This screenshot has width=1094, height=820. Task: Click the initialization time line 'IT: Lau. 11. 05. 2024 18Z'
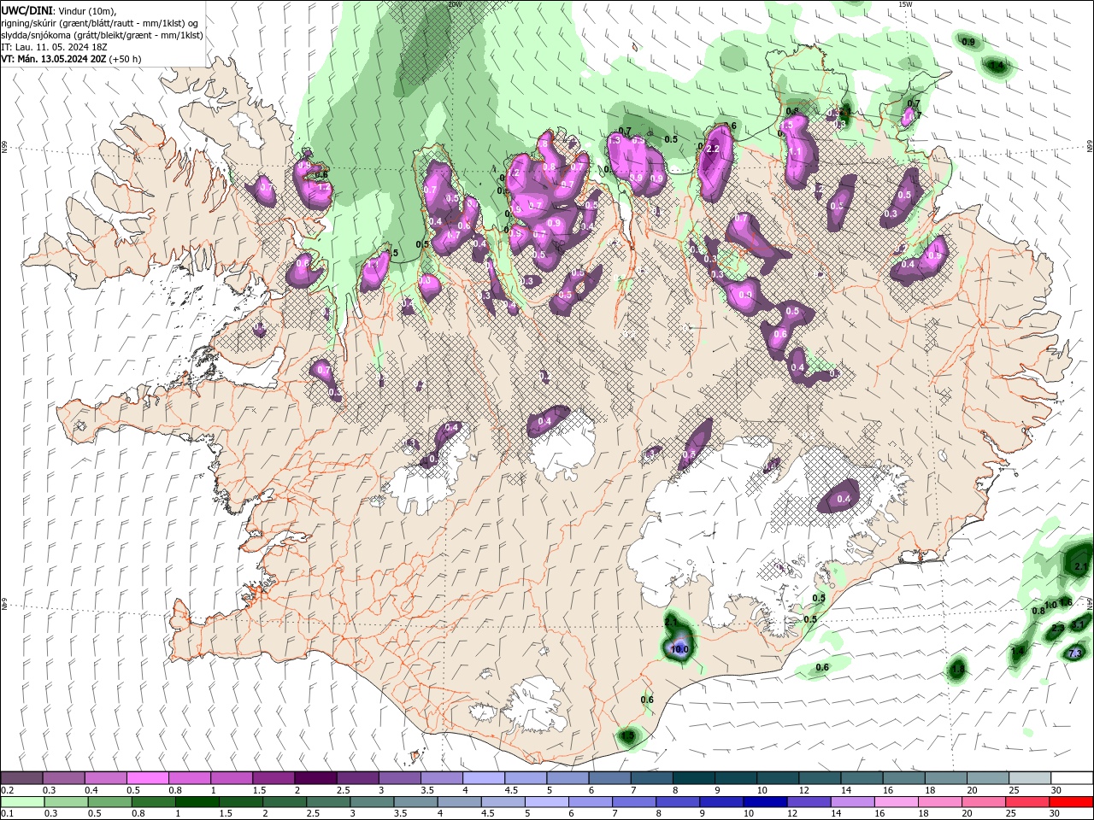tap(54, 47)
